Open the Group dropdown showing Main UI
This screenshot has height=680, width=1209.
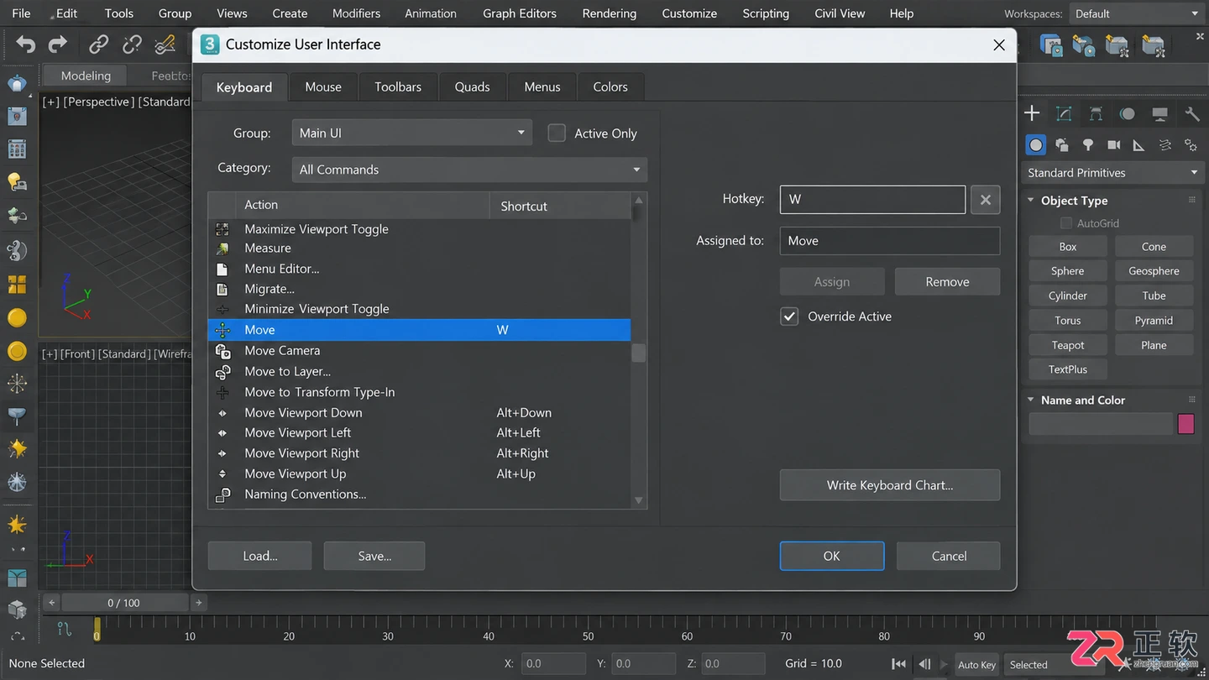(x=411, y=133)
